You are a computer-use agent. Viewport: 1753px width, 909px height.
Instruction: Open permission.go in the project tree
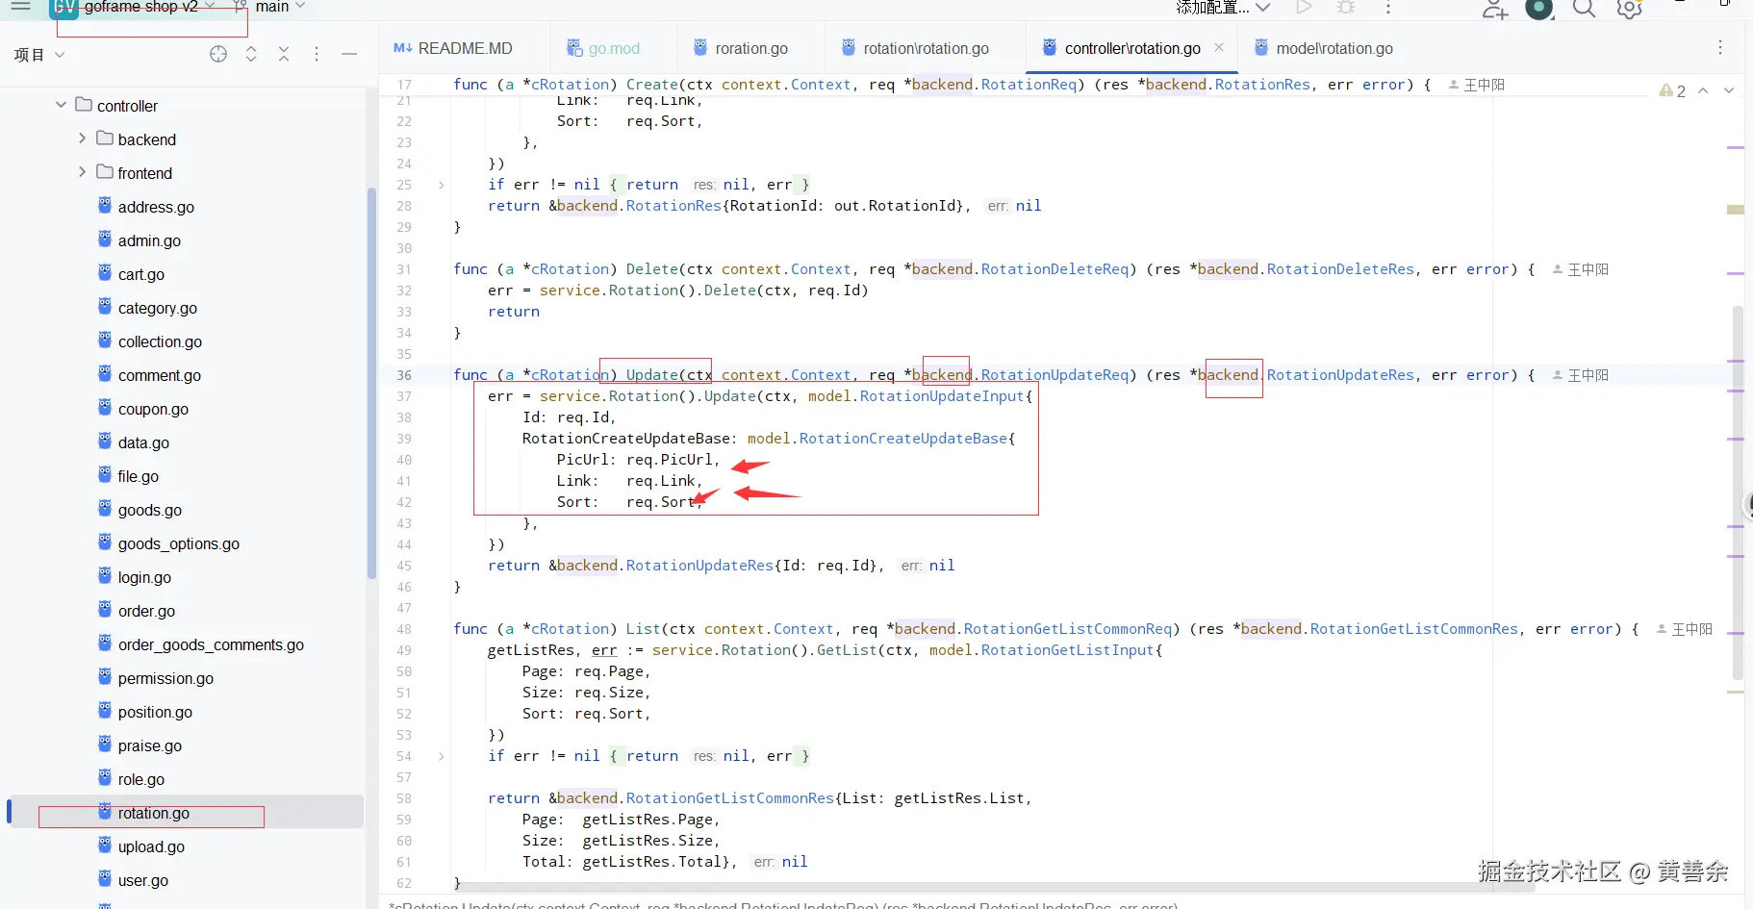[x=165, y=678]
